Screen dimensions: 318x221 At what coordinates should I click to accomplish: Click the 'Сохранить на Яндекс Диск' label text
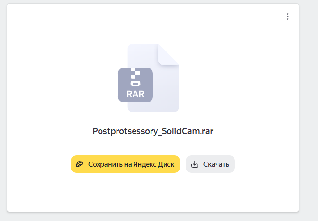pos(131,164)
